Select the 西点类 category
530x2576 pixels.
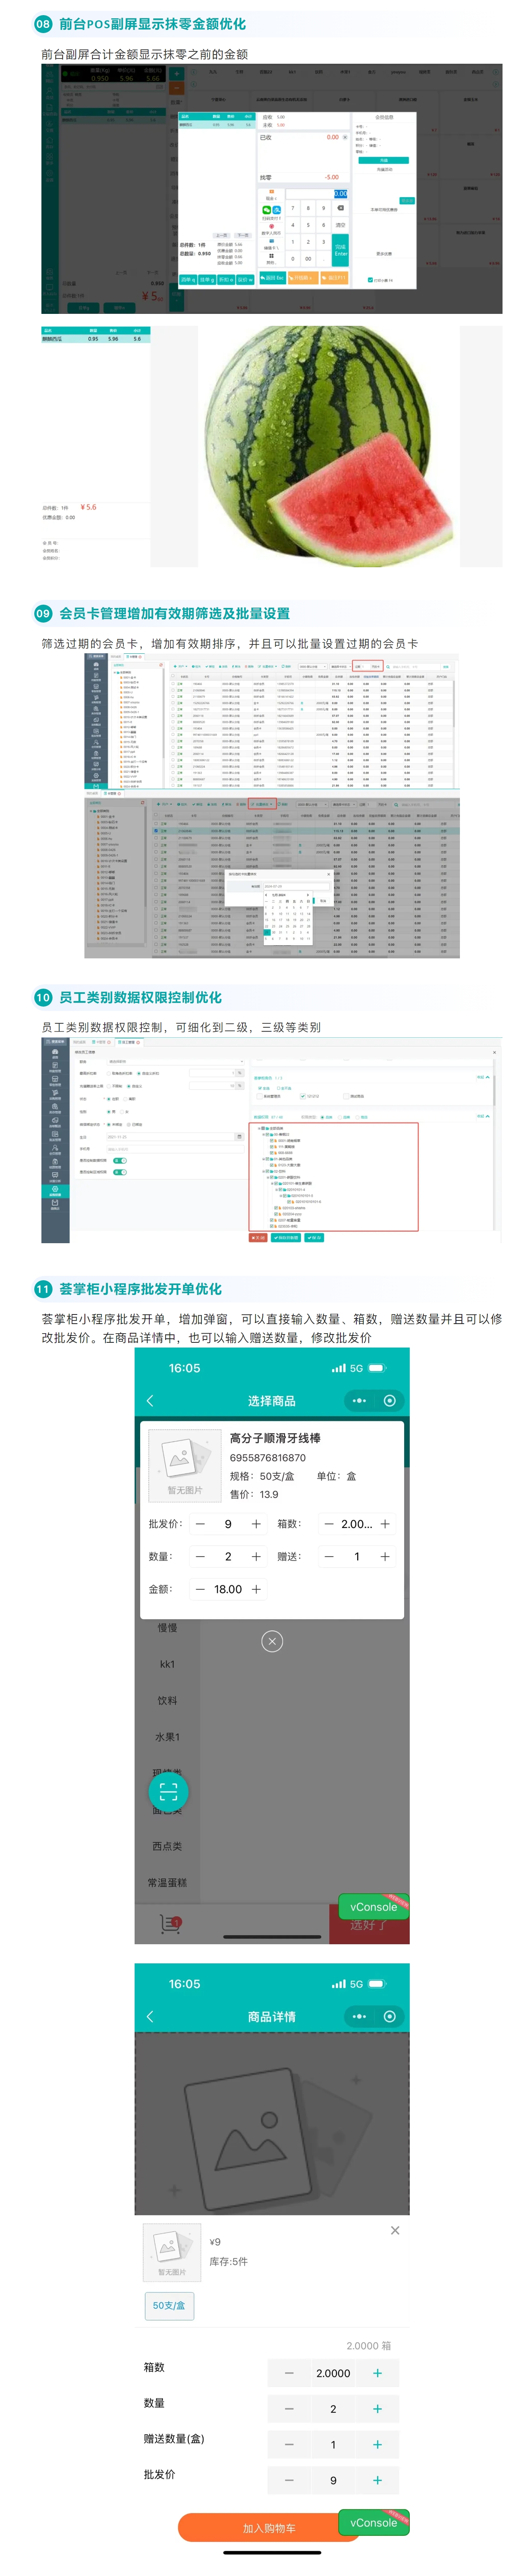pos(167,1846)
